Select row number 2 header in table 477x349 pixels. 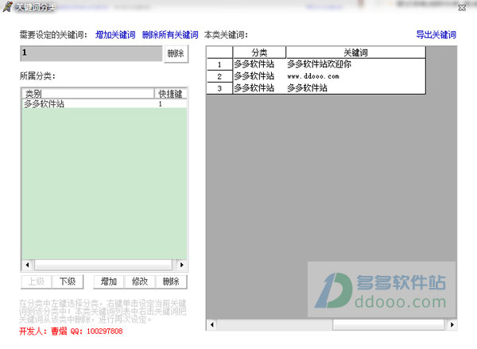(219, 76)
